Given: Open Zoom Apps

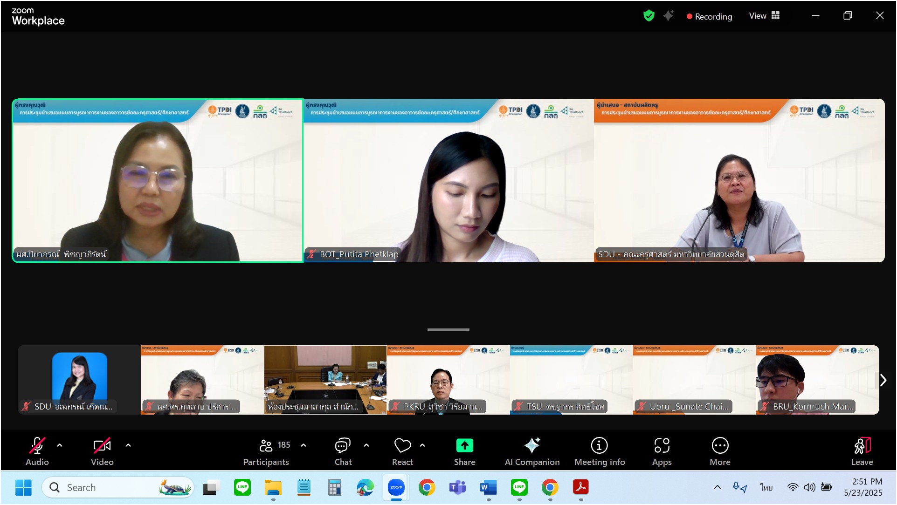Looking at the screenshot, I should (662, 451).
